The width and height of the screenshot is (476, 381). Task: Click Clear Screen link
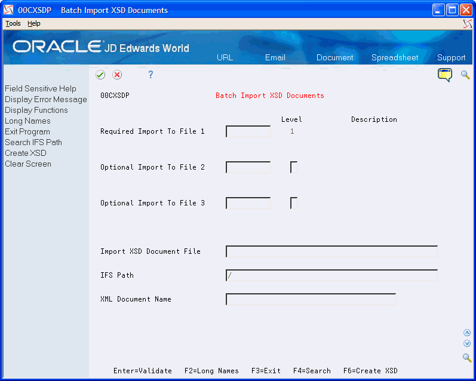point(28,164)
